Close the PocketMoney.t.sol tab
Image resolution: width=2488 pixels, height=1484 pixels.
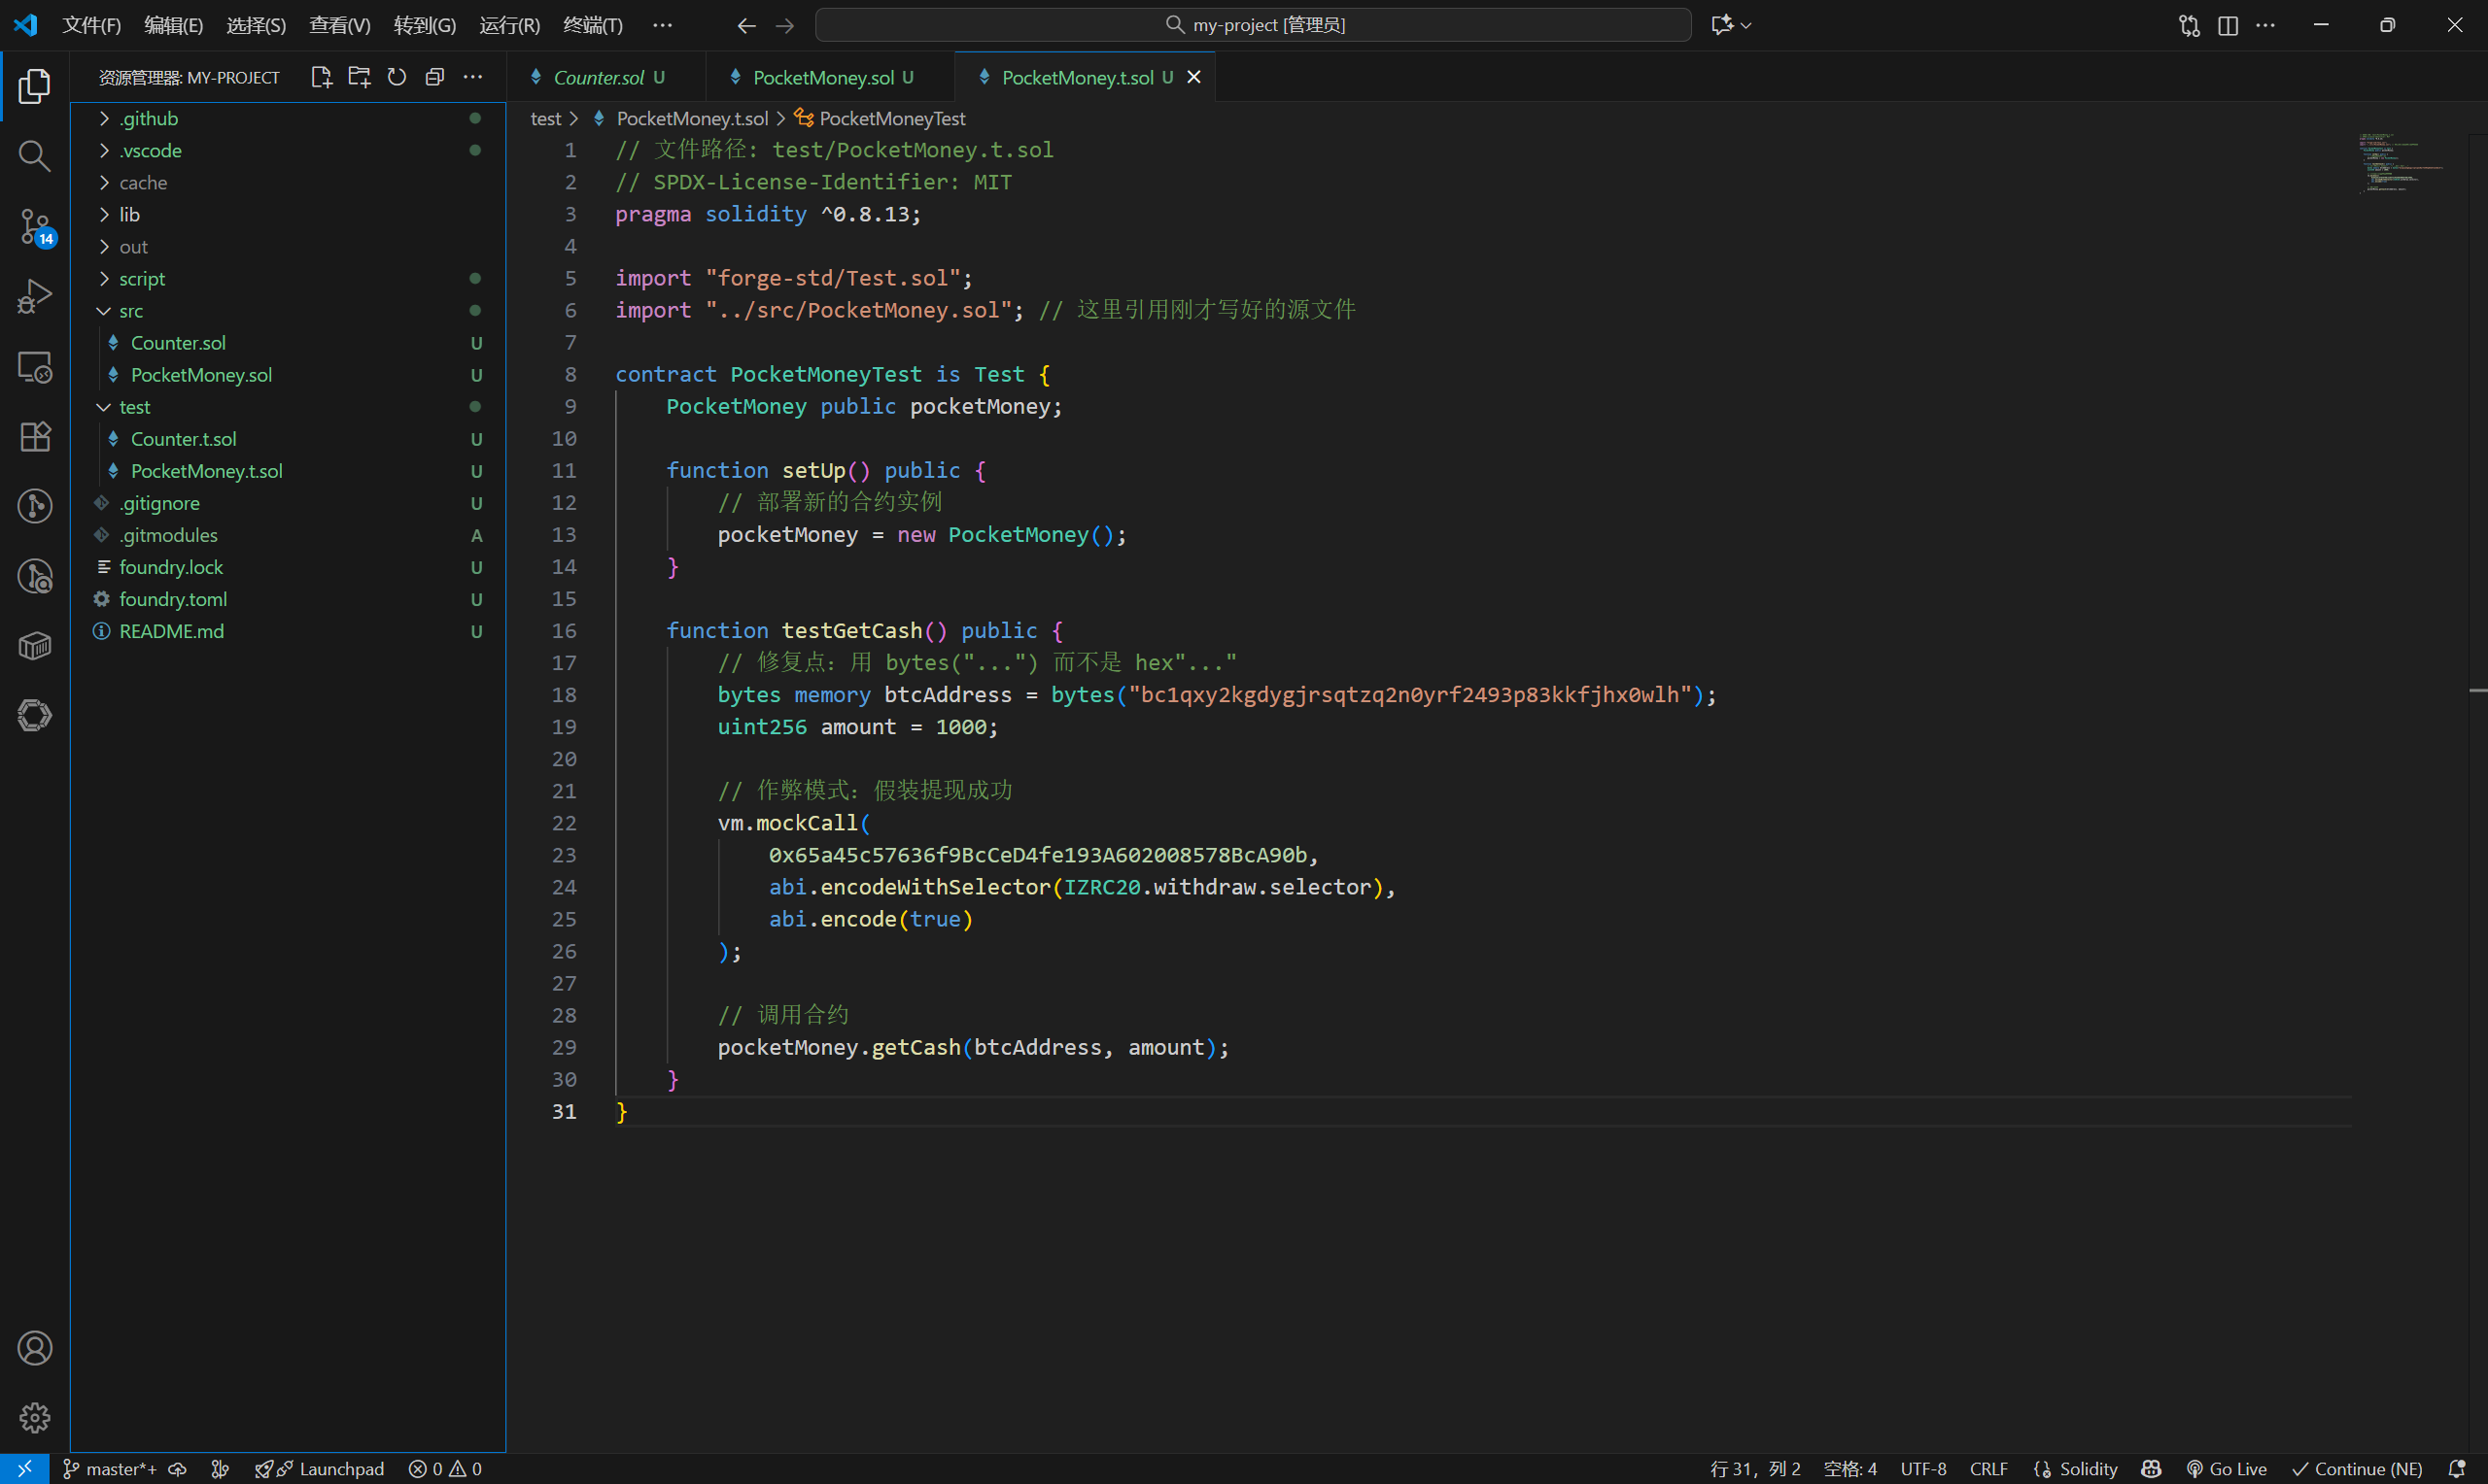(1193, 77)
